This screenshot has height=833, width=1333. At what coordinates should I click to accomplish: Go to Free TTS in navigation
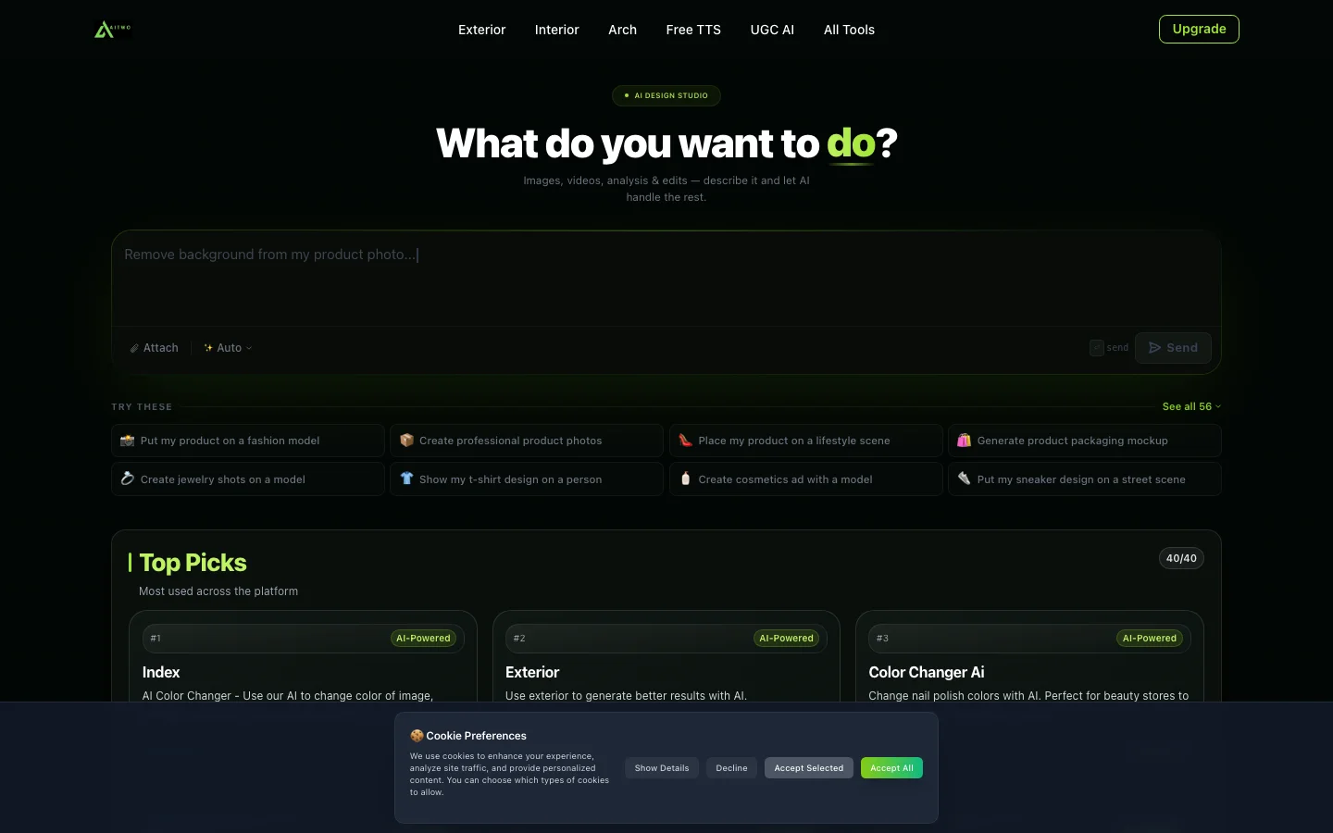pyautogui.click(x=693, y=30)
